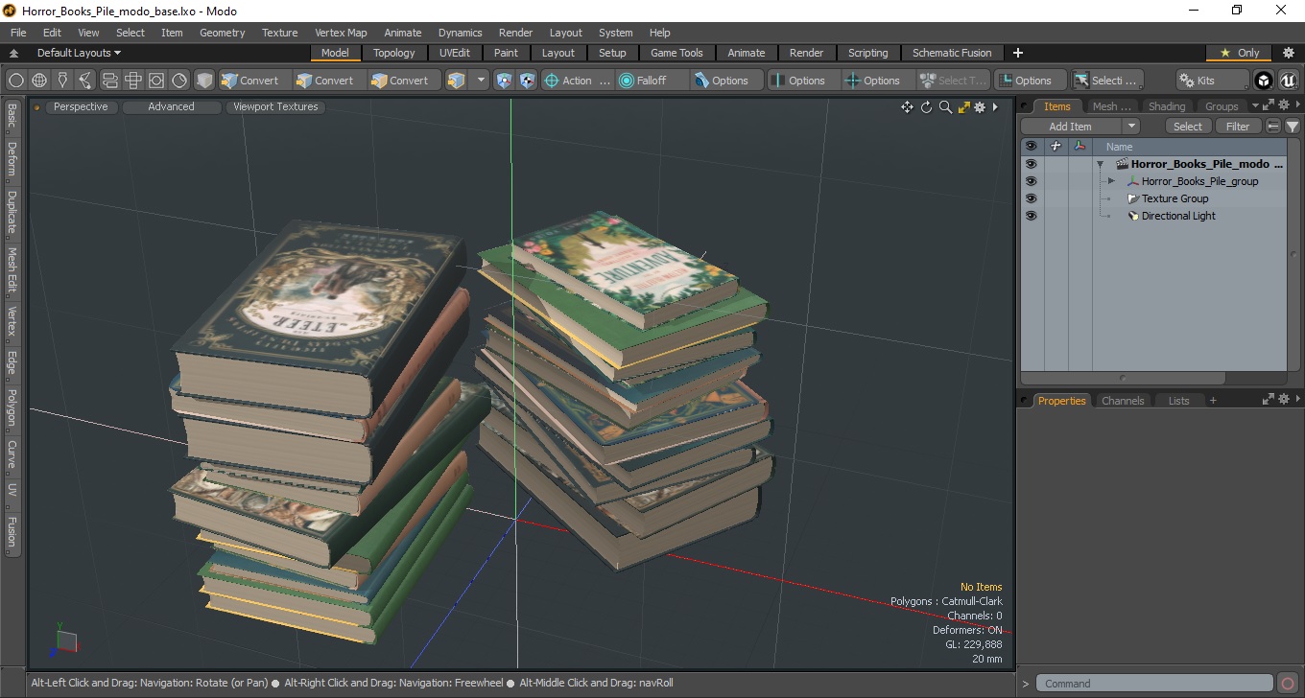Click the square with circle icon
1305x698 pixels.
155,81
